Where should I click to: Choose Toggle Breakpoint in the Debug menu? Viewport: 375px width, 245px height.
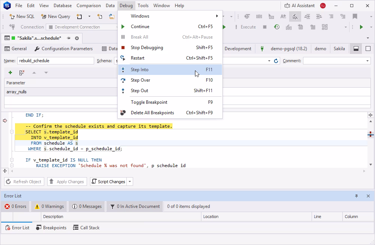[170, 102]
